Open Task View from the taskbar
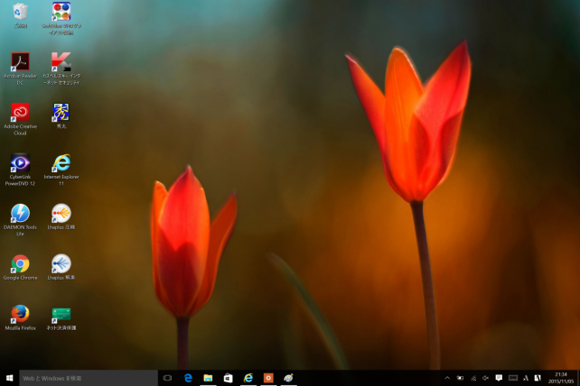The height and width of the screenshot is (386, 580). pyautogui.click(x=167, y=378)
